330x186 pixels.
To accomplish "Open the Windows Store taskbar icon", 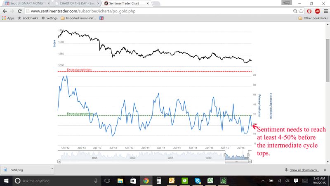I will (x=133, y=181).
